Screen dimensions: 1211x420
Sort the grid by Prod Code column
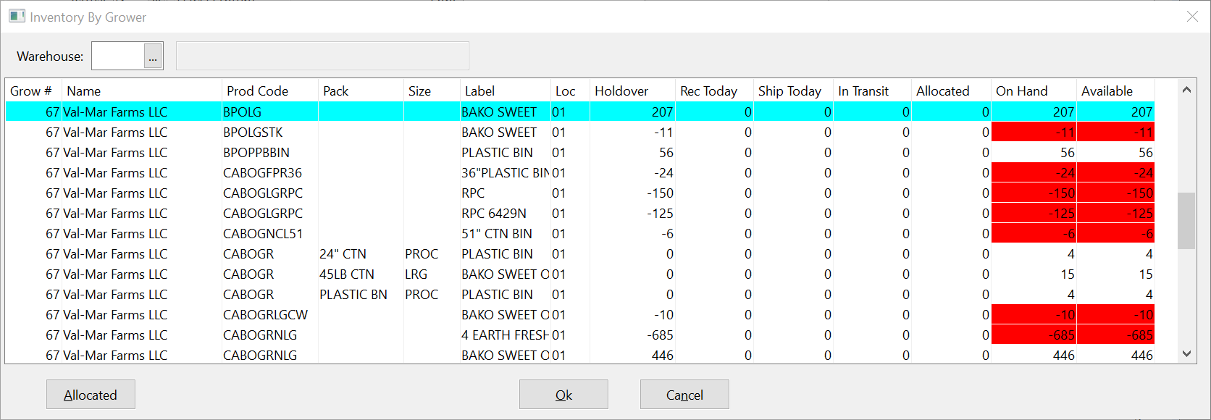click(x=258, y=91)
